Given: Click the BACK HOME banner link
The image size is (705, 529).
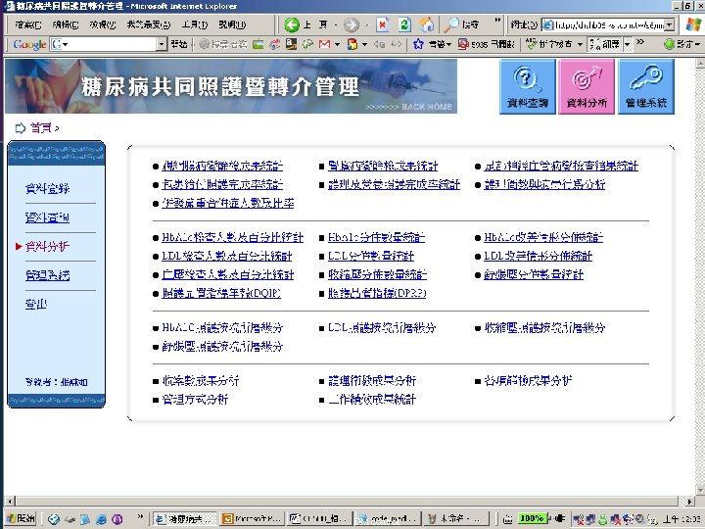Looking at the screenshot, I should point(409,107).
